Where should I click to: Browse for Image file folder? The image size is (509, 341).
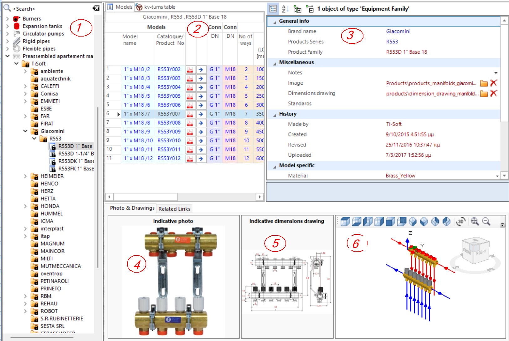coord(484,83)
